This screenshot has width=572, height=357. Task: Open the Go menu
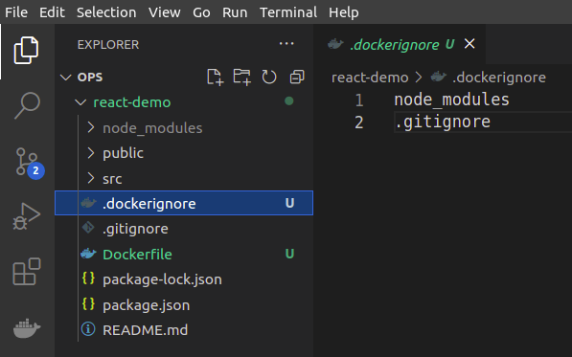tap(201, 12)
